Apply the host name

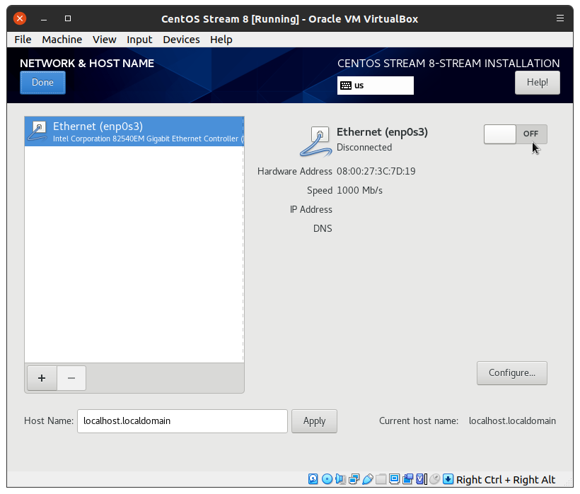(x=314, y=421)
